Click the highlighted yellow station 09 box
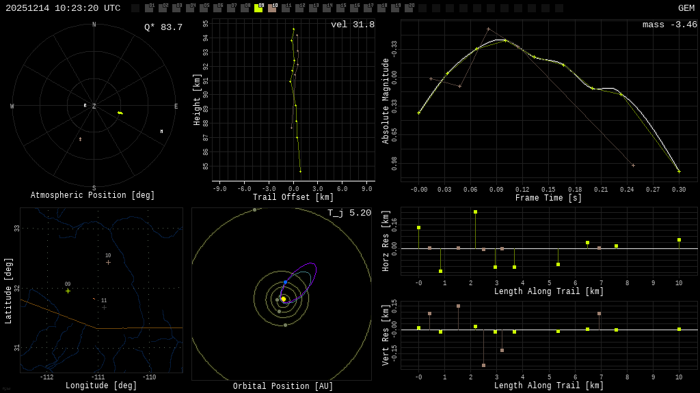The image size is (700, 393). [258, 8]
